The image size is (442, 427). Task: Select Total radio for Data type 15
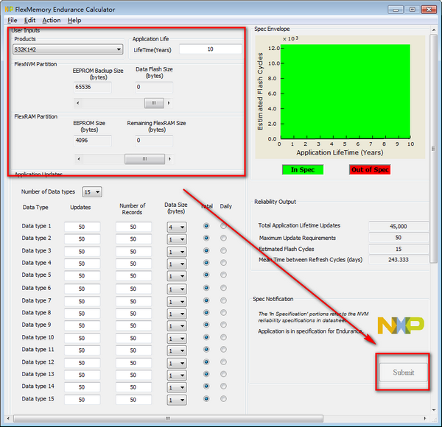[206, 399]
